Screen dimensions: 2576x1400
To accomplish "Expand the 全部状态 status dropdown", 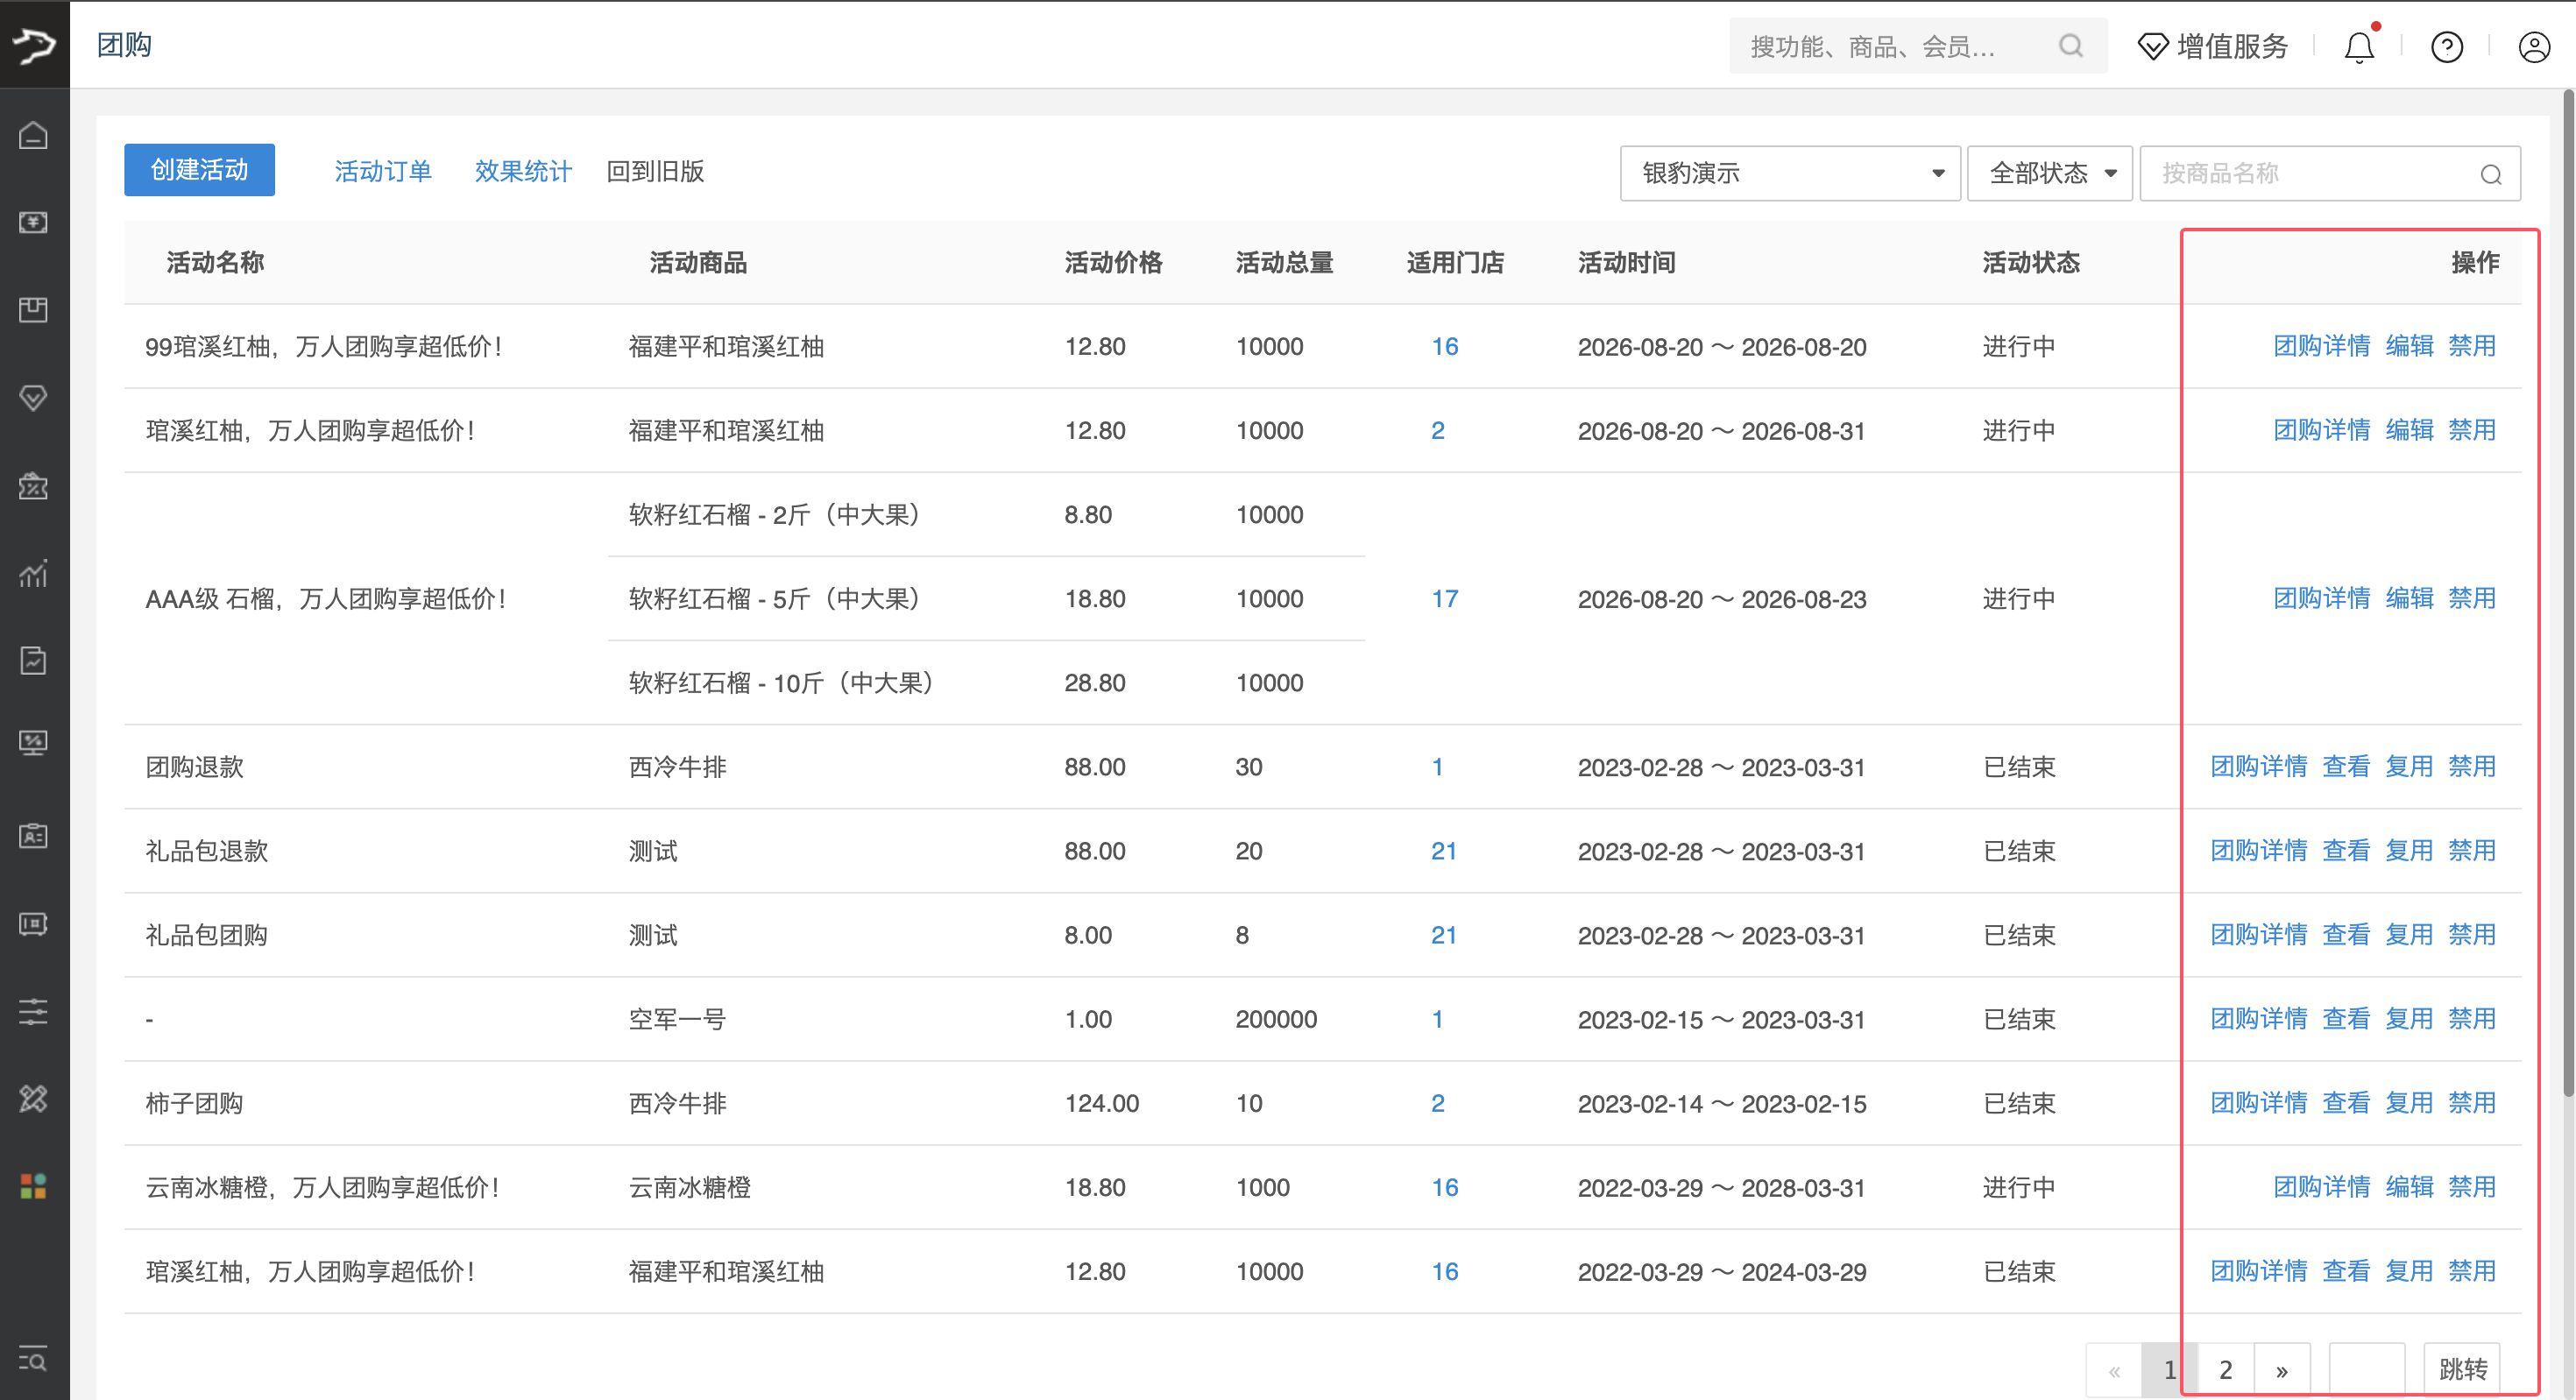I will coord(2050,173).
